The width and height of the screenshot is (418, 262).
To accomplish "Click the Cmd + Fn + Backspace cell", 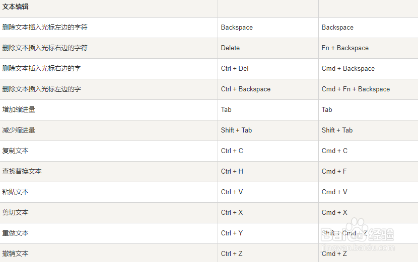I will (x=356, y=89).
